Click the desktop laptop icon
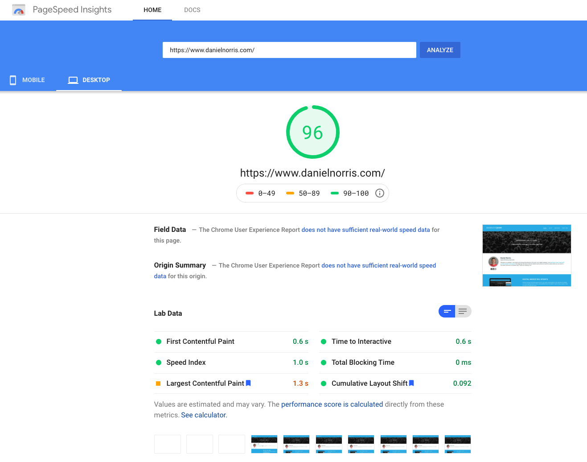587x462 pixels. tap(73, 80)
